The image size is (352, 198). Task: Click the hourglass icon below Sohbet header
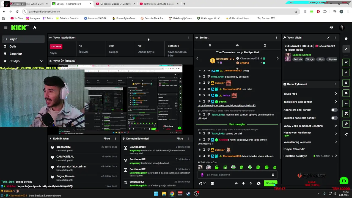tap(265, 45)
